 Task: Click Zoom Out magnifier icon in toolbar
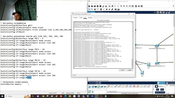tap(127, 6)
